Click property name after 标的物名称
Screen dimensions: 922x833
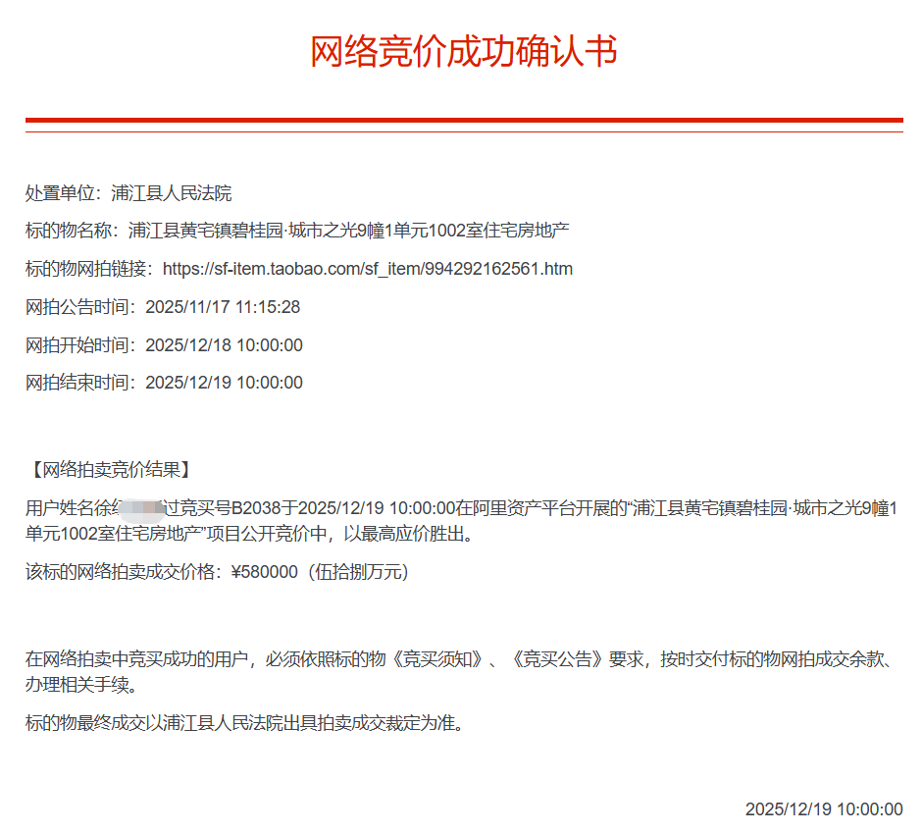coord(348,232)
